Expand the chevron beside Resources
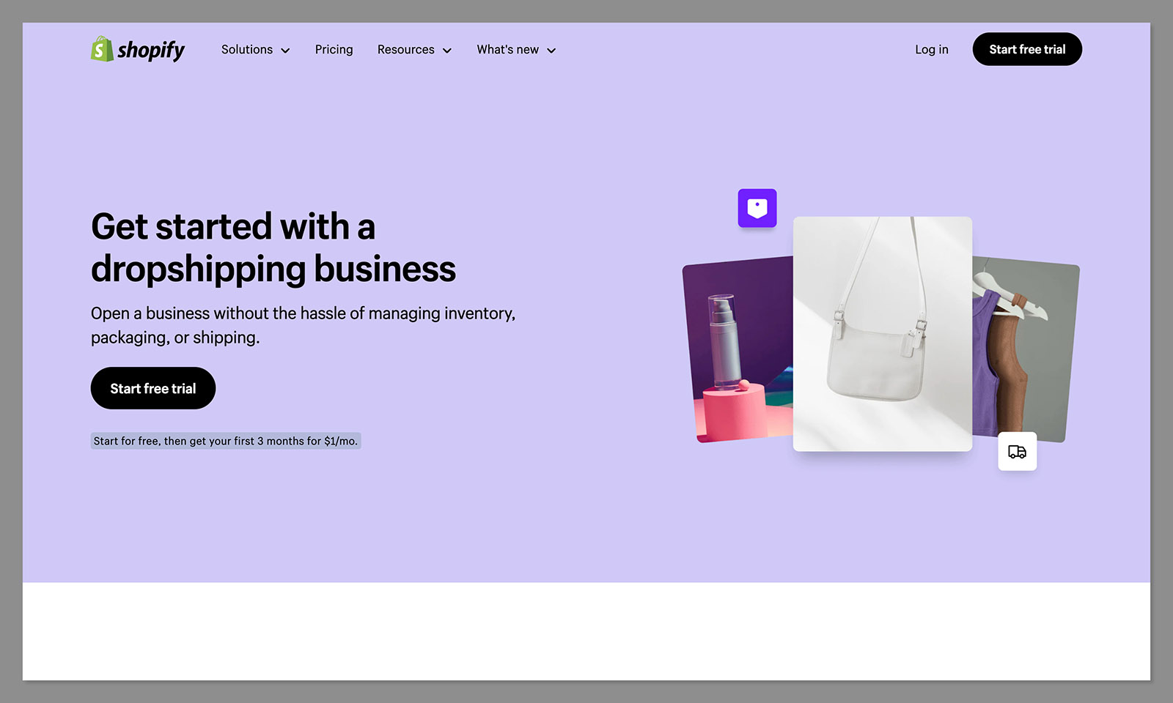 pyautogui.click(x=446, y=51)
